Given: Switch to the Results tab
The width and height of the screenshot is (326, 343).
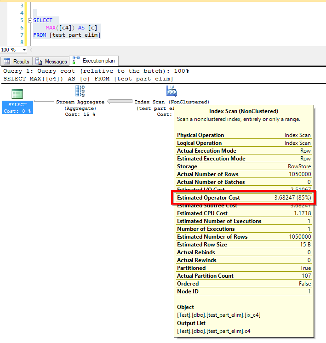Looking at the screenshot, I should [x=17, y=62].
